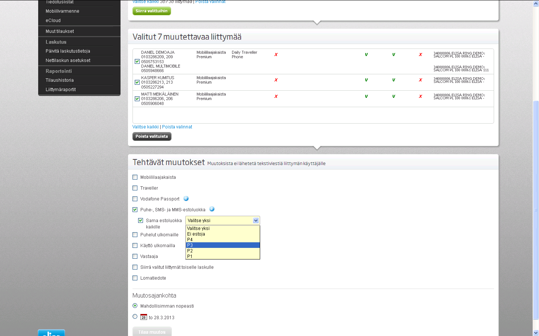
Task: Click the scrollbar up arrow
Action: coord(536,3)
